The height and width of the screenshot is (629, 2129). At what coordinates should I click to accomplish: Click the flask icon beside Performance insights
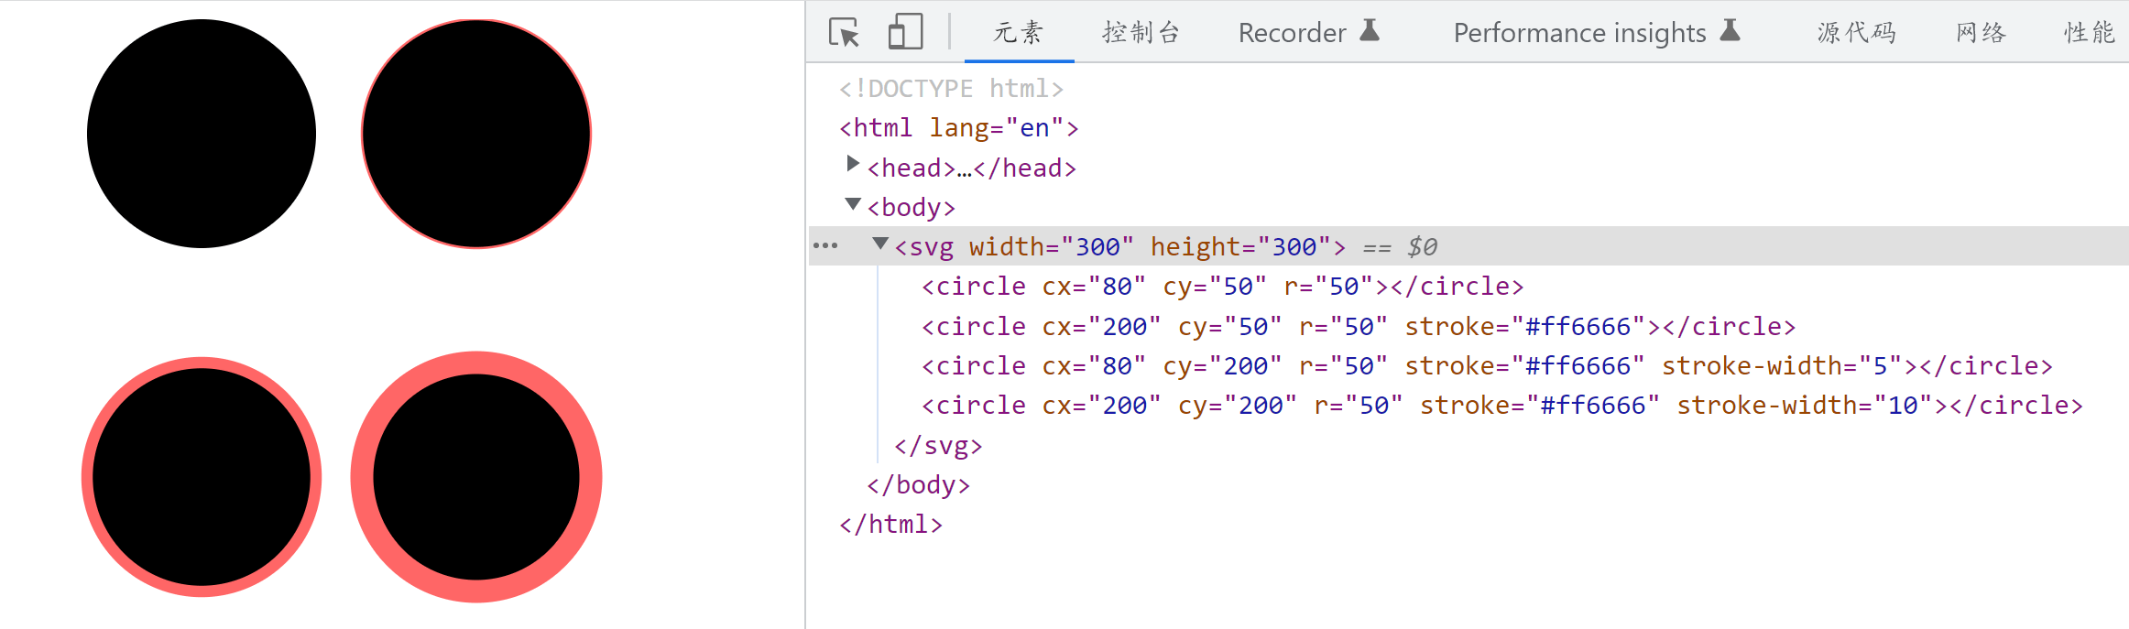point(1730,30)
